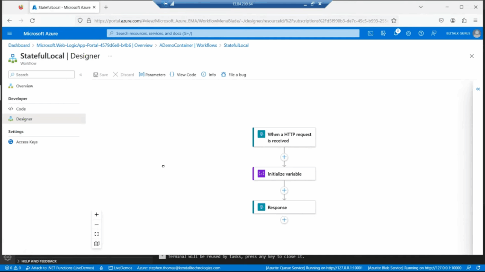
Task: Open the Firefox account icon
Action: (453, 21)
